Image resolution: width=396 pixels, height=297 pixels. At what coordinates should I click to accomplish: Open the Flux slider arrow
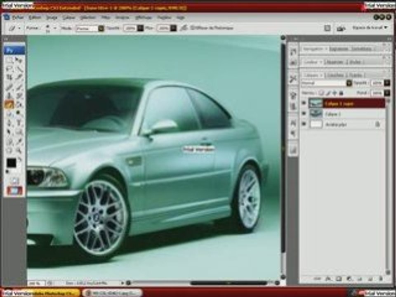173,28
